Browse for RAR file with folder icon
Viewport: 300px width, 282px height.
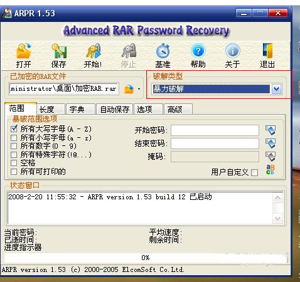(x=129, y=89)
